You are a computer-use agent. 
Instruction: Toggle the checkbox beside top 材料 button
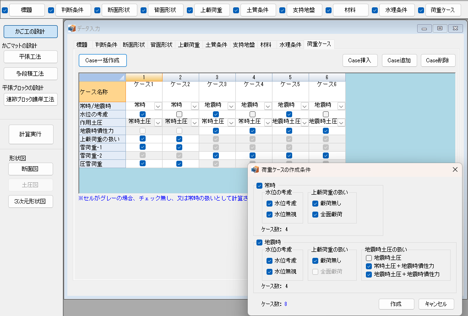point(328,10)
